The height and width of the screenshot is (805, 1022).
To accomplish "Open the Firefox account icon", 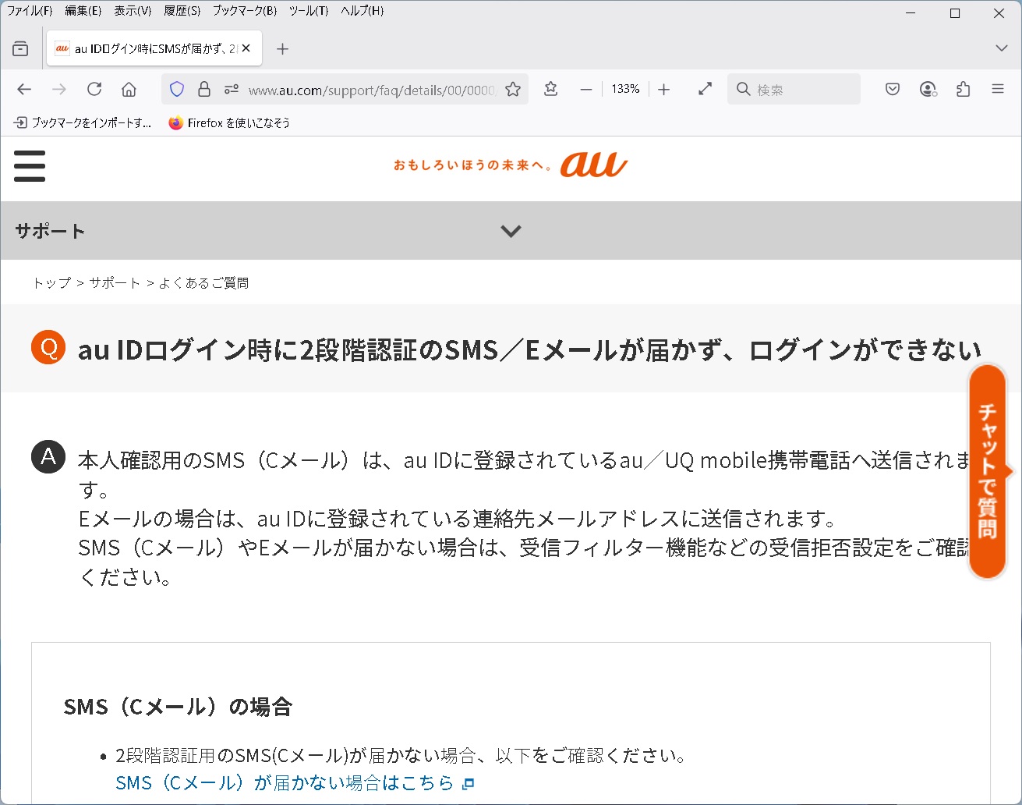I will coord(928,90).
